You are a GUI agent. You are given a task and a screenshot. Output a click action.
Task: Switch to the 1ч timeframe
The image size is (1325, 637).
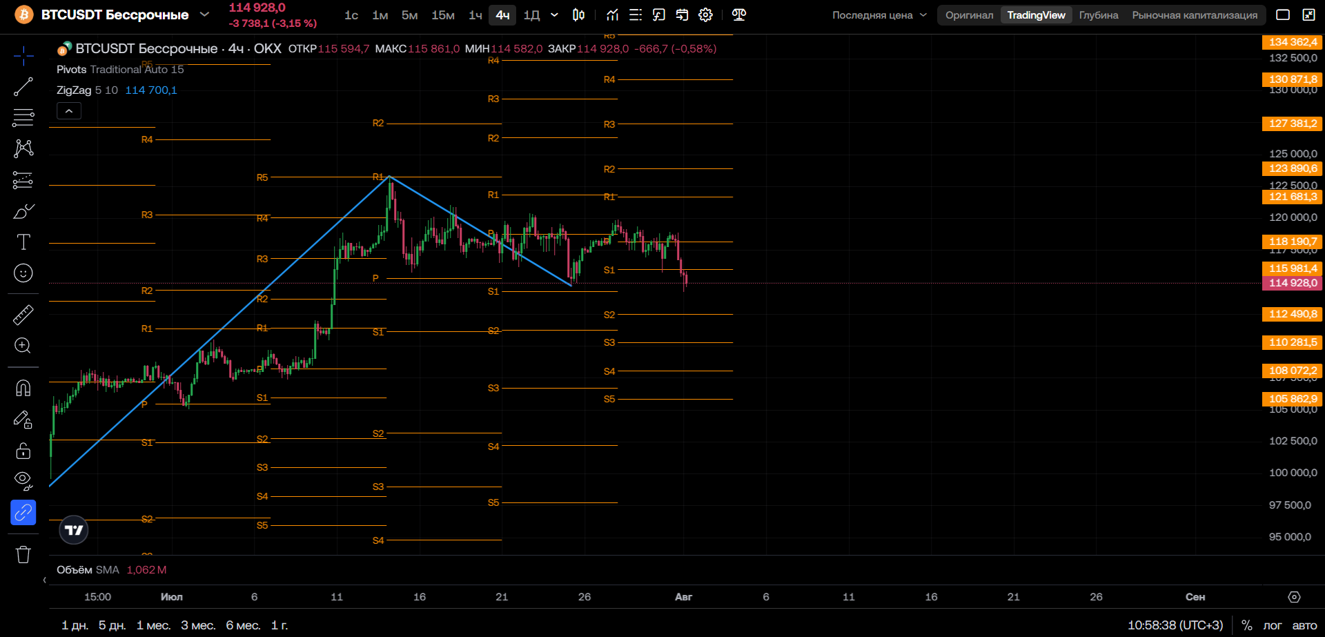pyautogui.click(x=475, y=15)
